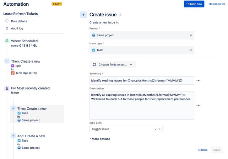Click into the Summary text field
Image resolution: width=228 pixels, height=159 pixels.
tap(142, 80)
